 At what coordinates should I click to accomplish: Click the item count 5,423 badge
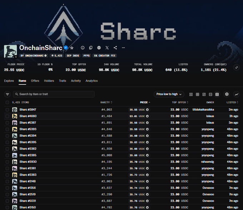point(56,55)
